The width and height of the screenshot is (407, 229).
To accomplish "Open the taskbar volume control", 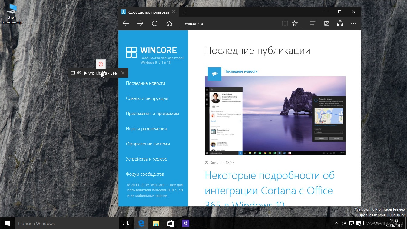I will coord(344,223).
